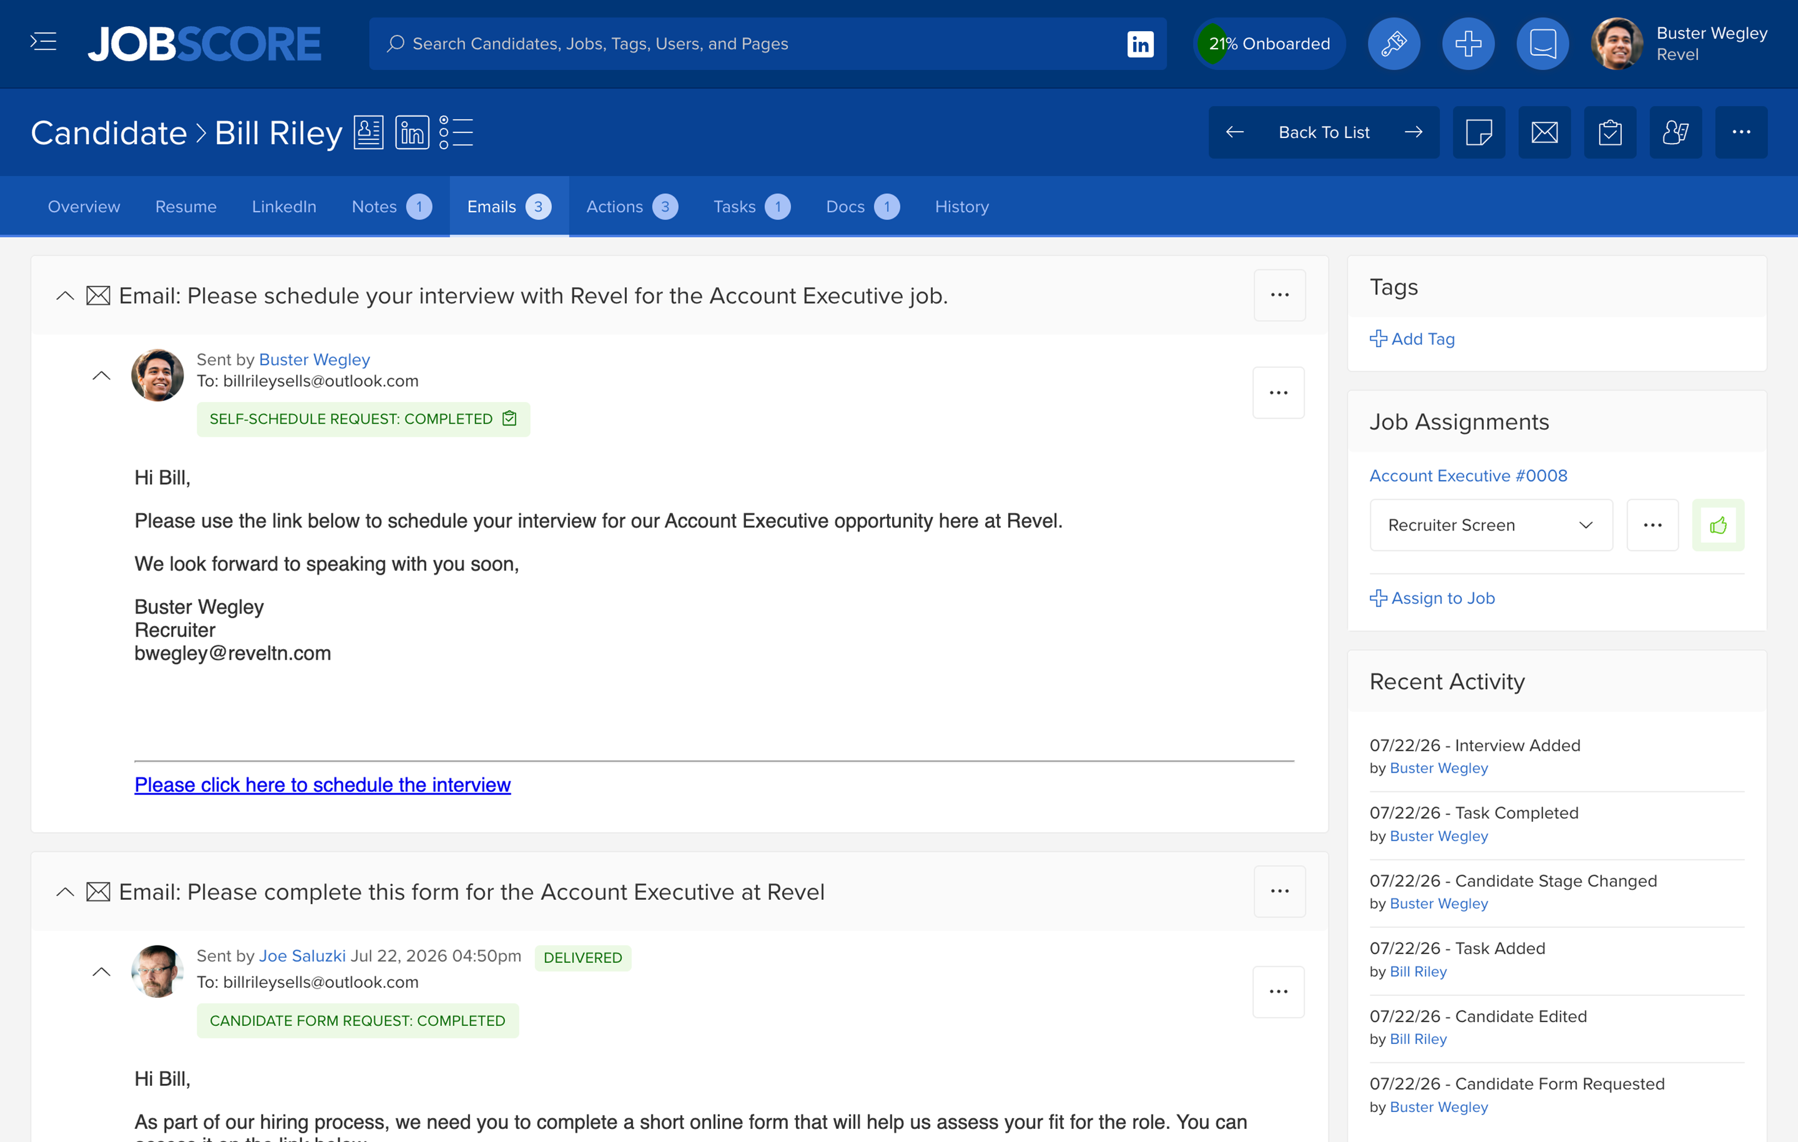Screen dimensions: 1798x1142
Task: Open Buster Wegley link under Candidate Stage Changed
Action: pos(1439,903)
